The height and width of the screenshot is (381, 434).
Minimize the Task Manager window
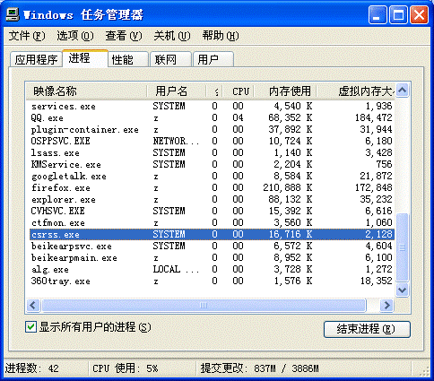(x=378, y=14)
